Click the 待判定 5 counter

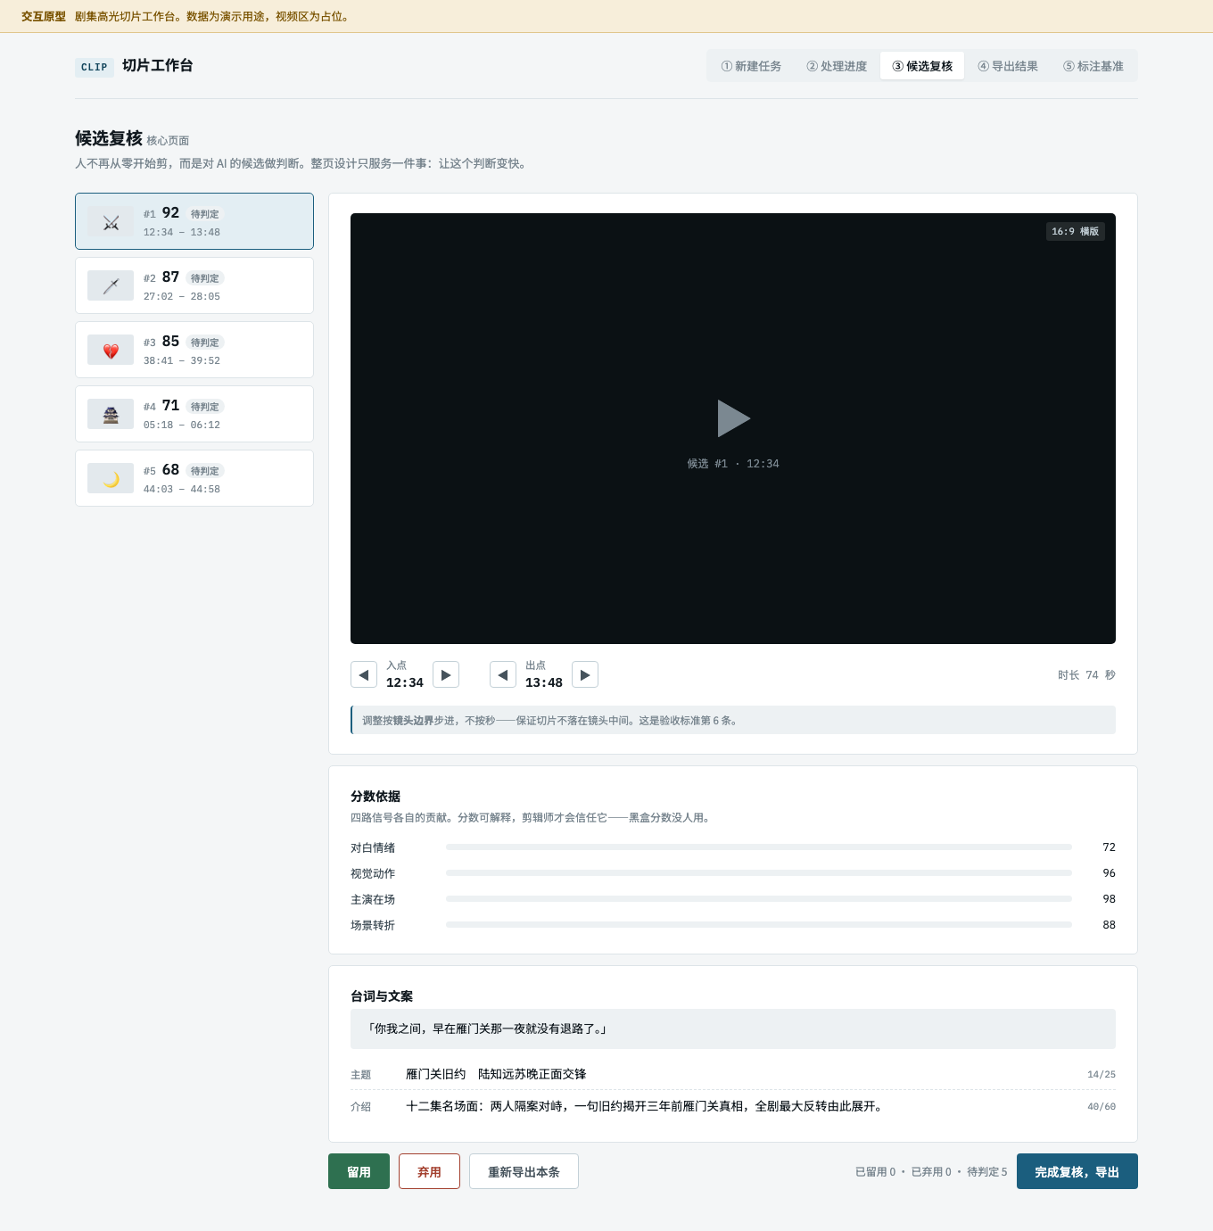pyautogui.click(x=987, y=1172)
